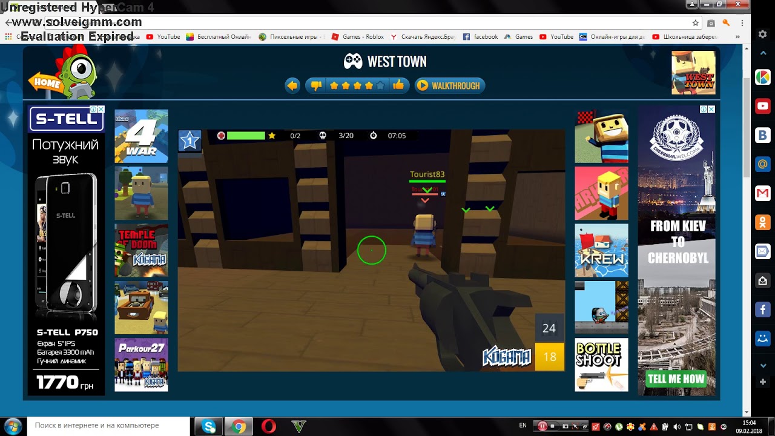Screen dimensions: 775x436
Task: Click the volume speaker tray icon
Action: pyautogui.click(x=677, y=427)
